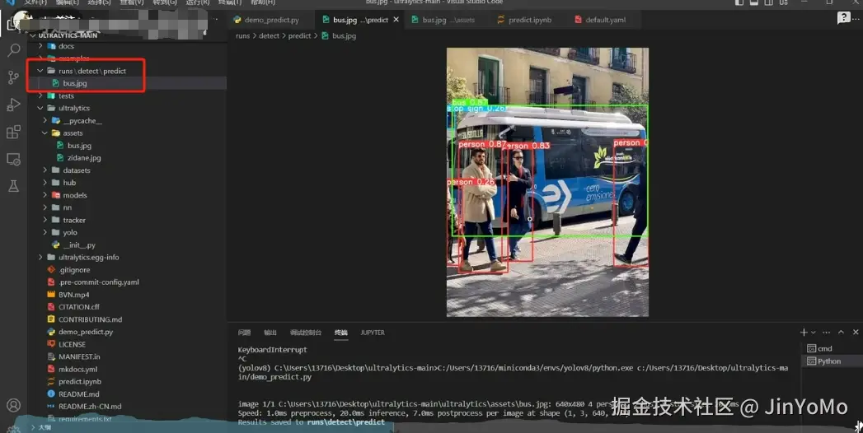
Task: Select the Python terminal instance
Action: [831, 361]
